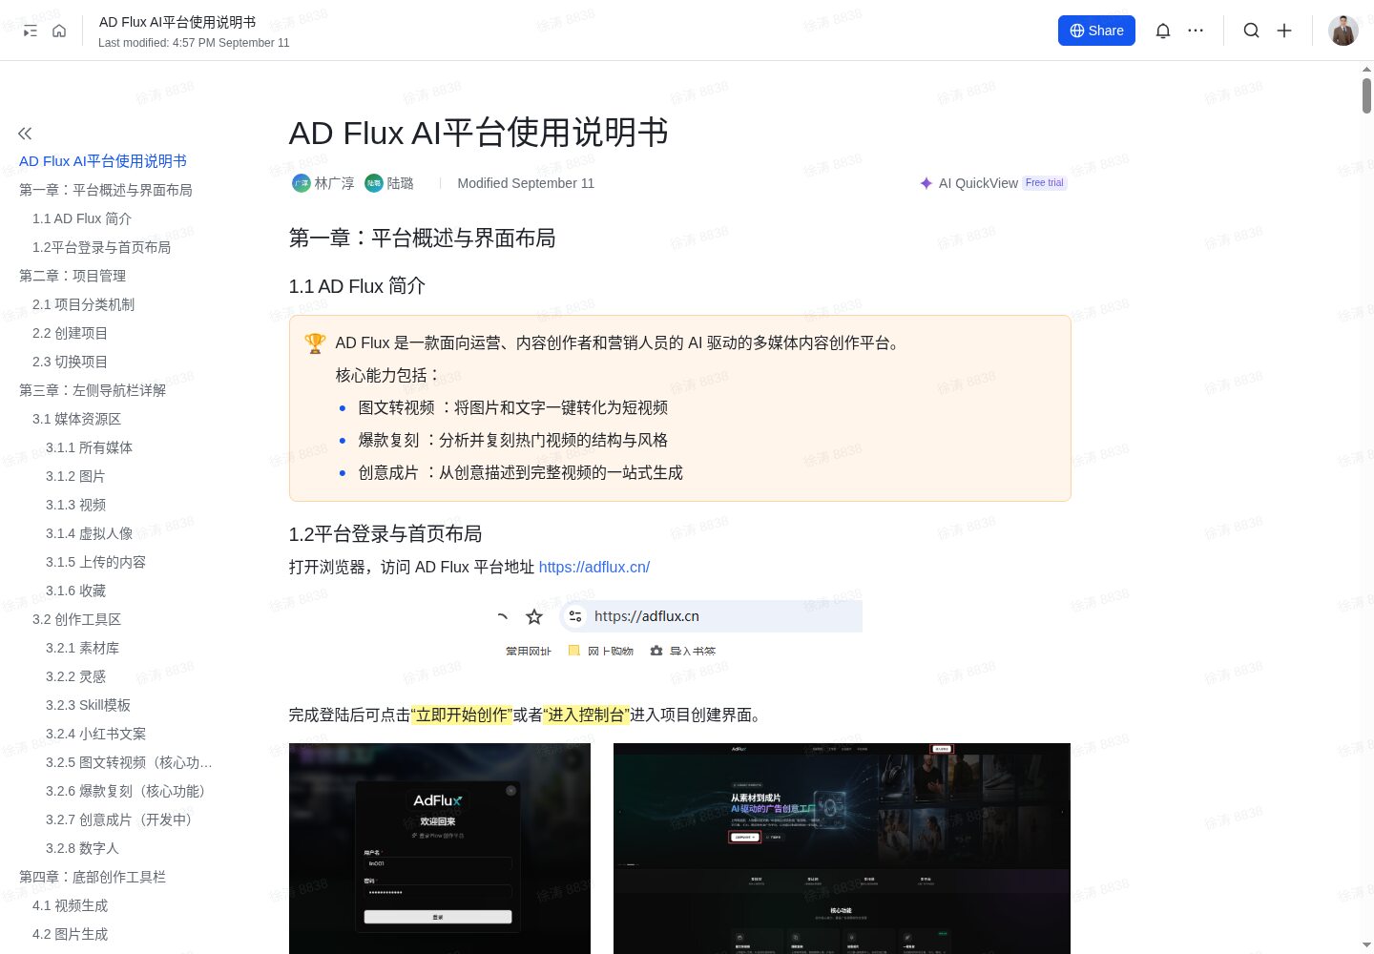Image resolution: width=1374 pixels, height=954 pixels.
Task: Open AI QuickView
Action: pos(978,183)
